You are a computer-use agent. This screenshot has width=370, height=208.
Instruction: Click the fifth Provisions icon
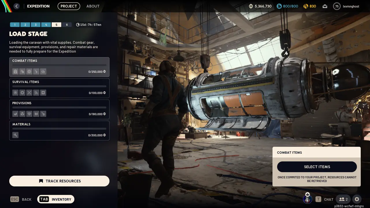43,114
